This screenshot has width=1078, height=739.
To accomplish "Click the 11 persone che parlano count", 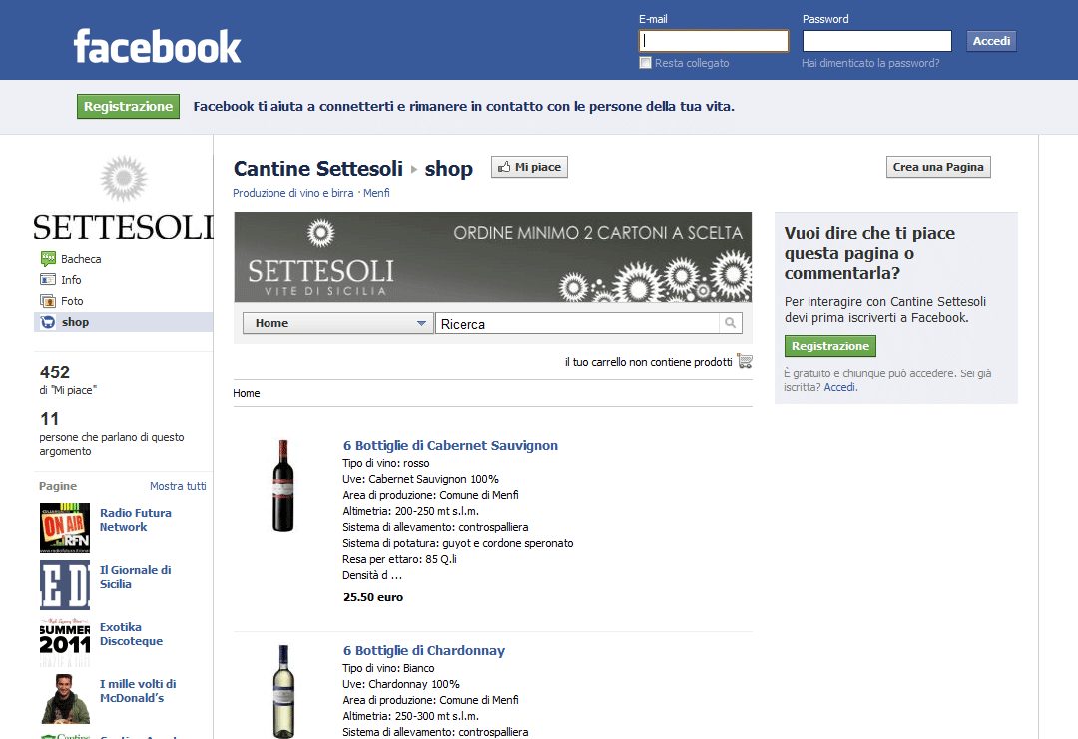I will coord(50,419).
